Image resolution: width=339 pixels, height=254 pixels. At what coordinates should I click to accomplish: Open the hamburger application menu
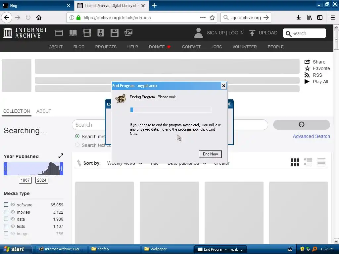tap(333, 18)
